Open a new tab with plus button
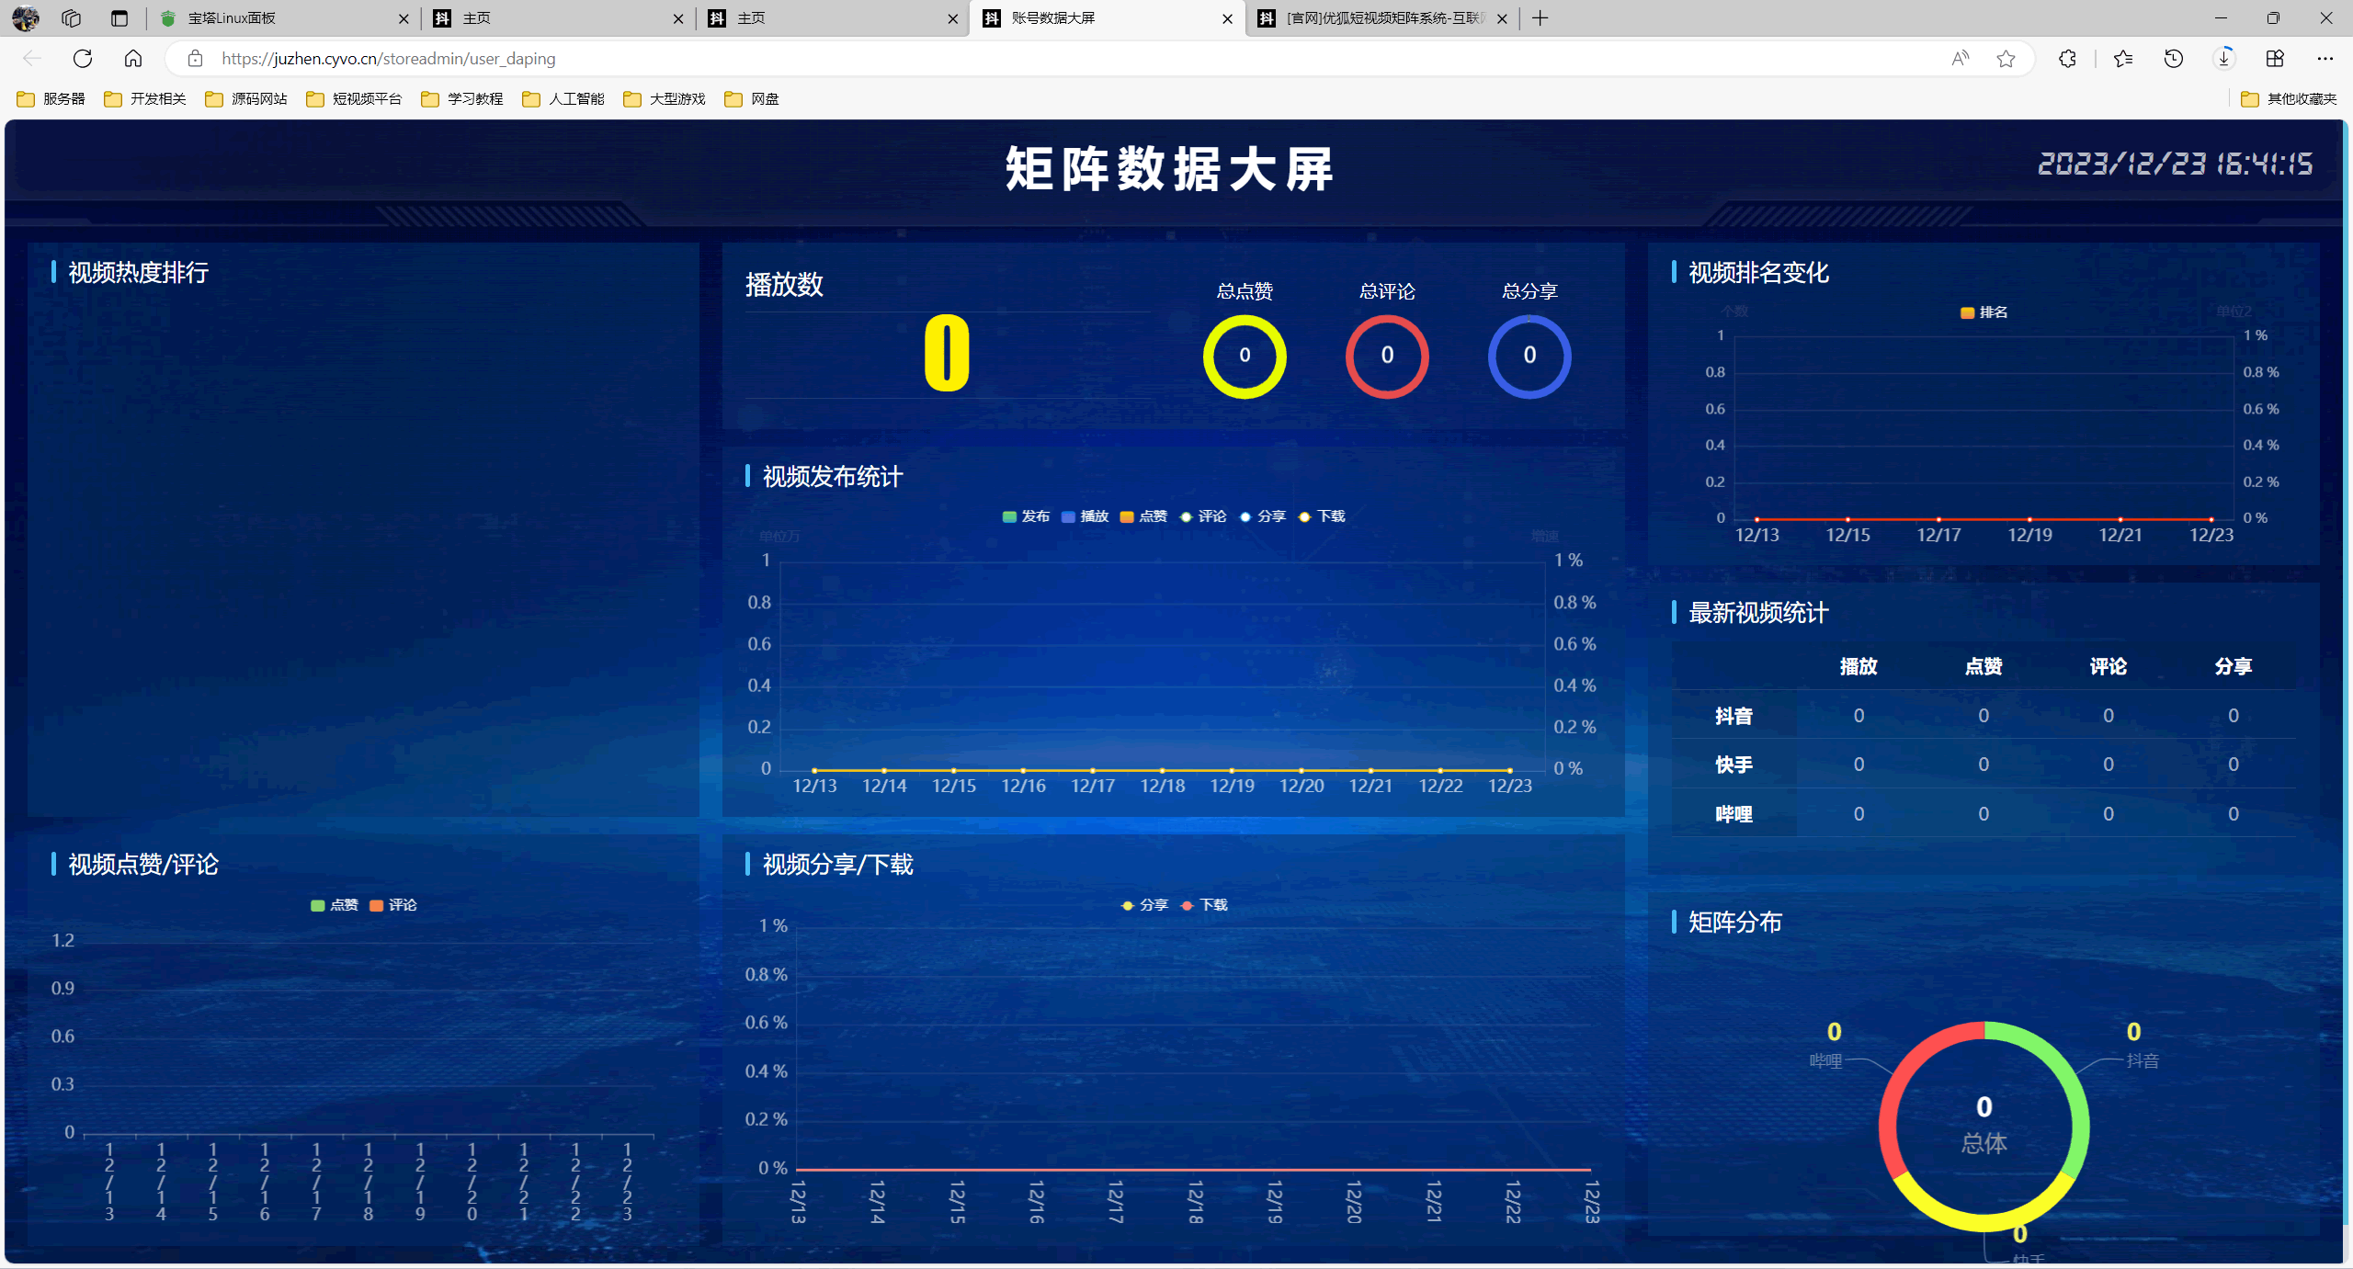This screenshot has height=1269, width=2353. 1540,18
